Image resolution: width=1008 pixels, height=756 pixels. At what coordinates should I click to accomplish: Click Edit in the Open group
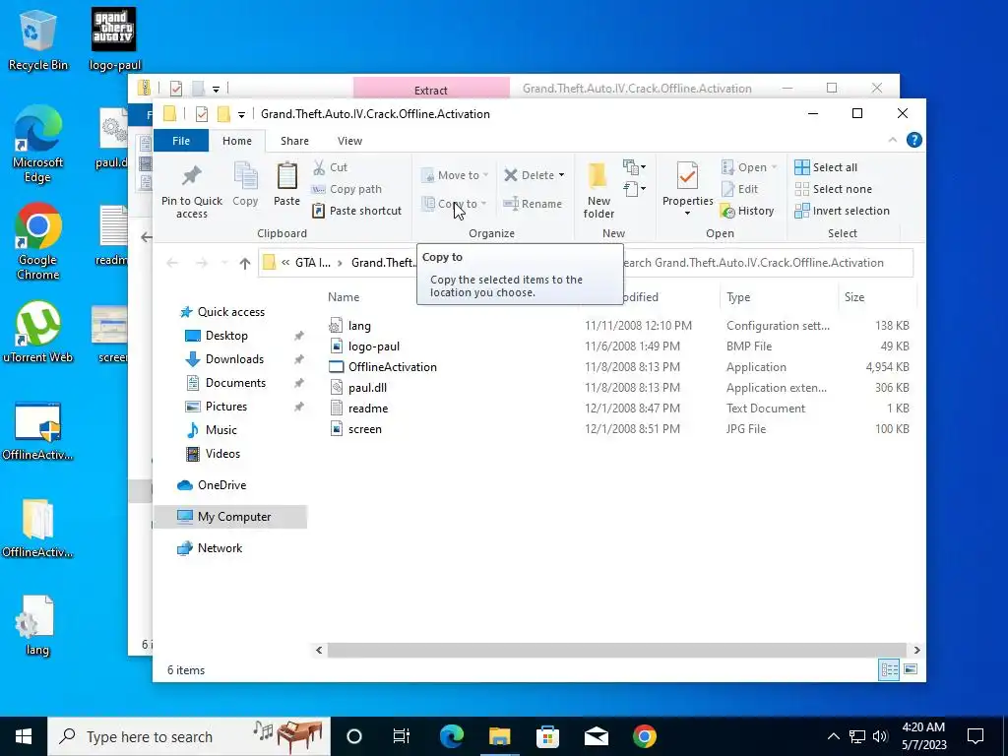click(740, 189)
